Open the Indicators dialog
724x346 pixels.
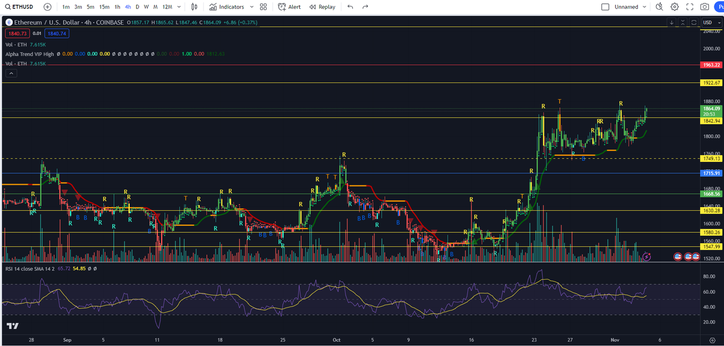click(227, 7)
